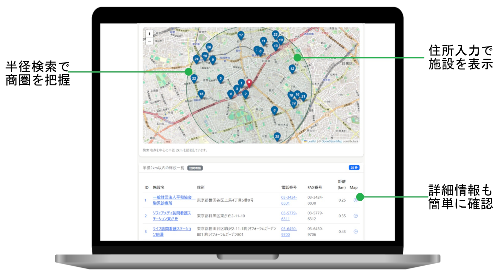The width and height of the screenshot is (496, 275).
Task: Click the map zoom out minus button
Action: click(149, 41)
